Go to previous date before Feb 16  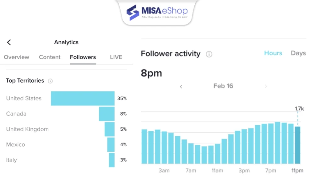(x=181, y=86)
